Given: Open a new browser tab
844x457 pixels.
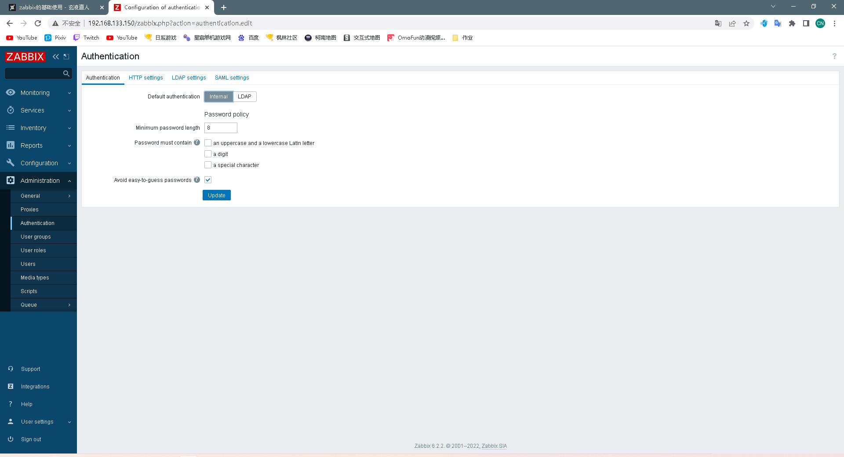Looking at the screenshot, I should click(x=224, y=7).
